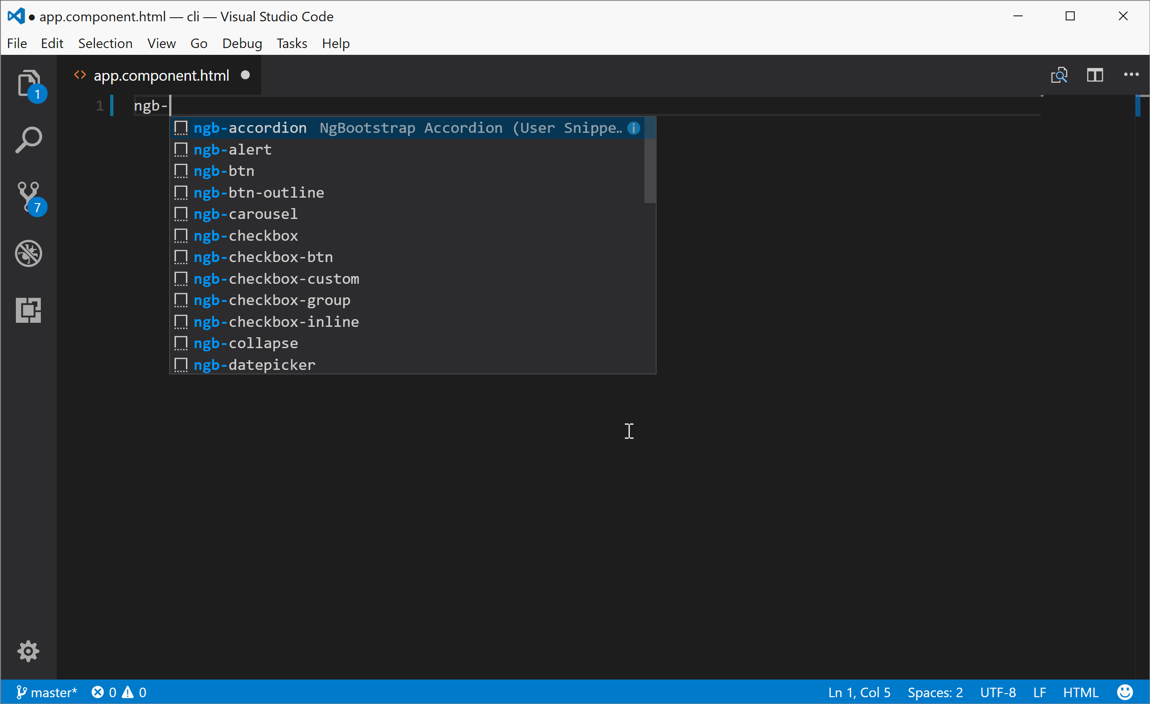Click master branch in status bar
The height and width of the screenshot is (704, 1150).
[47, 692]
